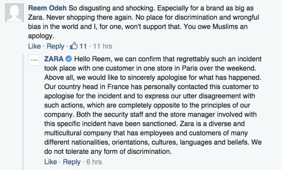Click ZARA's blue verified badge

[x=69, y=59]
